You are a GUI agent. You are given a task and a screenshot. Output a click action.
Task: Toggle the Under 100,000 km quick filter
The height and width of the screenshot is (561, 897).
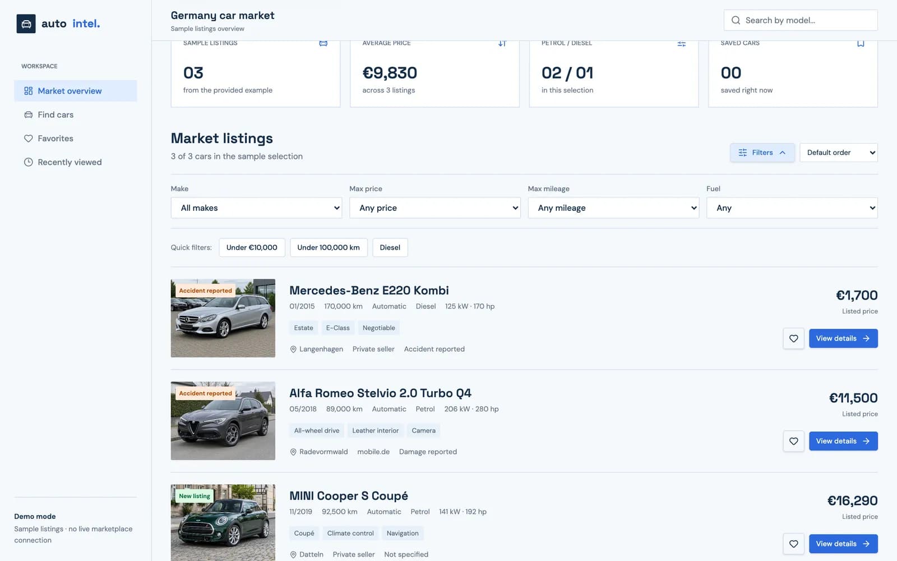tap(329, 247)
